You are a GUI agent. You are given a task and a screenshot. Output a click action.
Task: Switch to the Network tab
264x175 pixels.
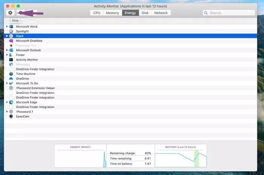[x=161, y=13]
